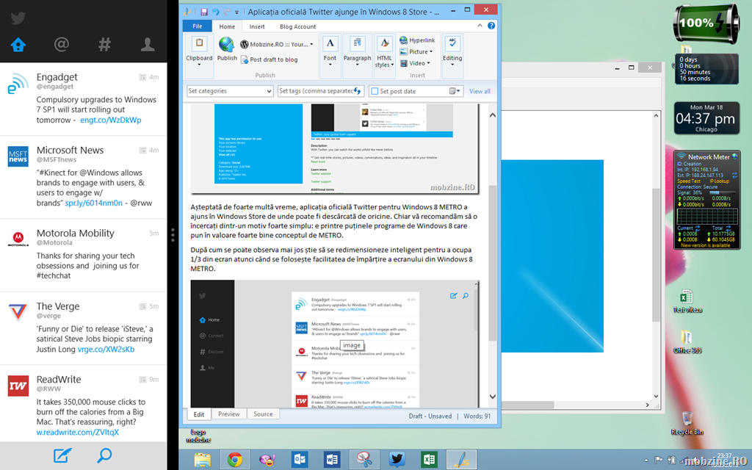Screen dimensions: 752x470
Task: Compose a new tweet with the quill icon
Action: click(62, 455)
